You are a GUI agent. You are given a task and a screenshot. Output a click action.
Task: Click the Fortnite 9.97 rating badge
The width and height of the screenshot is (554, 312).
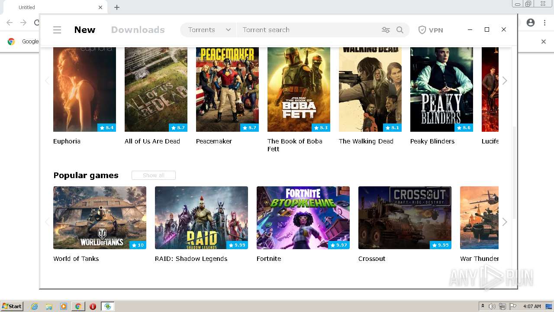(x=338, y=245)
